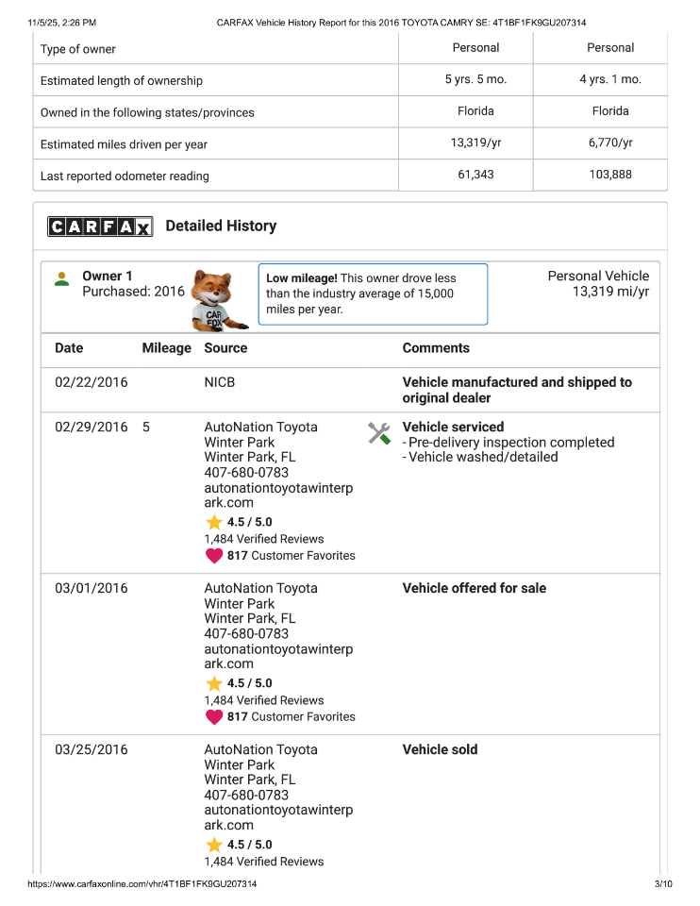Open the dealer website link in 03/01/2016 entry
700x906 pixels.
[x=278, y=656]
